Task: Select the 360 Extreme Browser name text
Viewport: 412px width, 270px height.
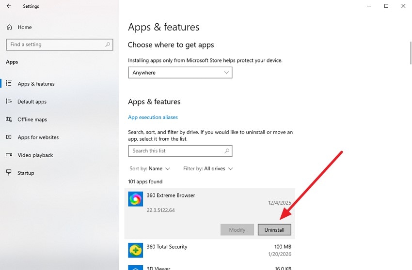Action: coord(171,195)
